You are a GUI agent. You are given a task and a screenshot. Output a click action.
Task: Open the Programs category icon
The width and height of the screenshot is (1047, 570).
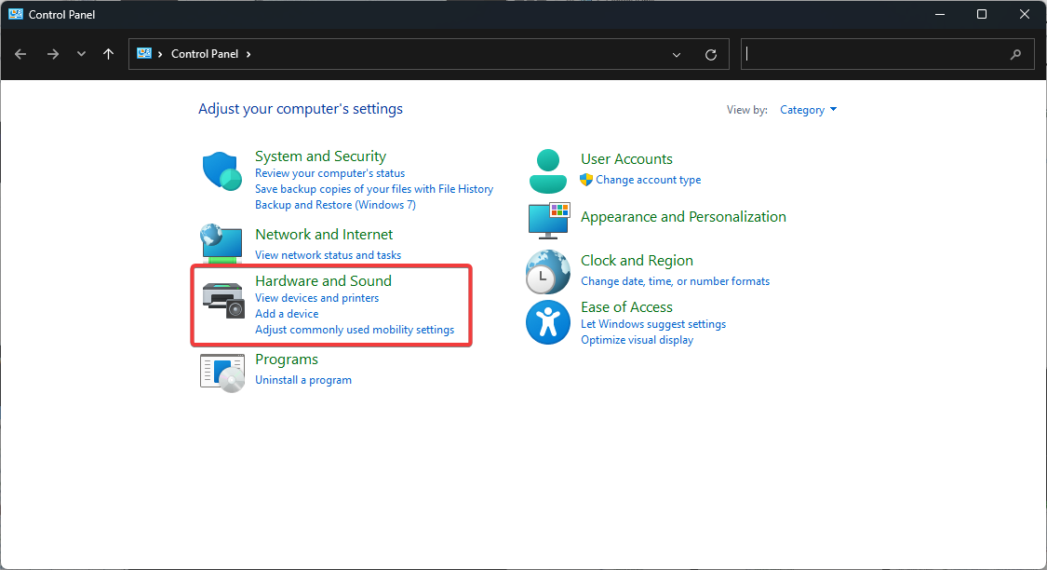[x=222, y=371]
